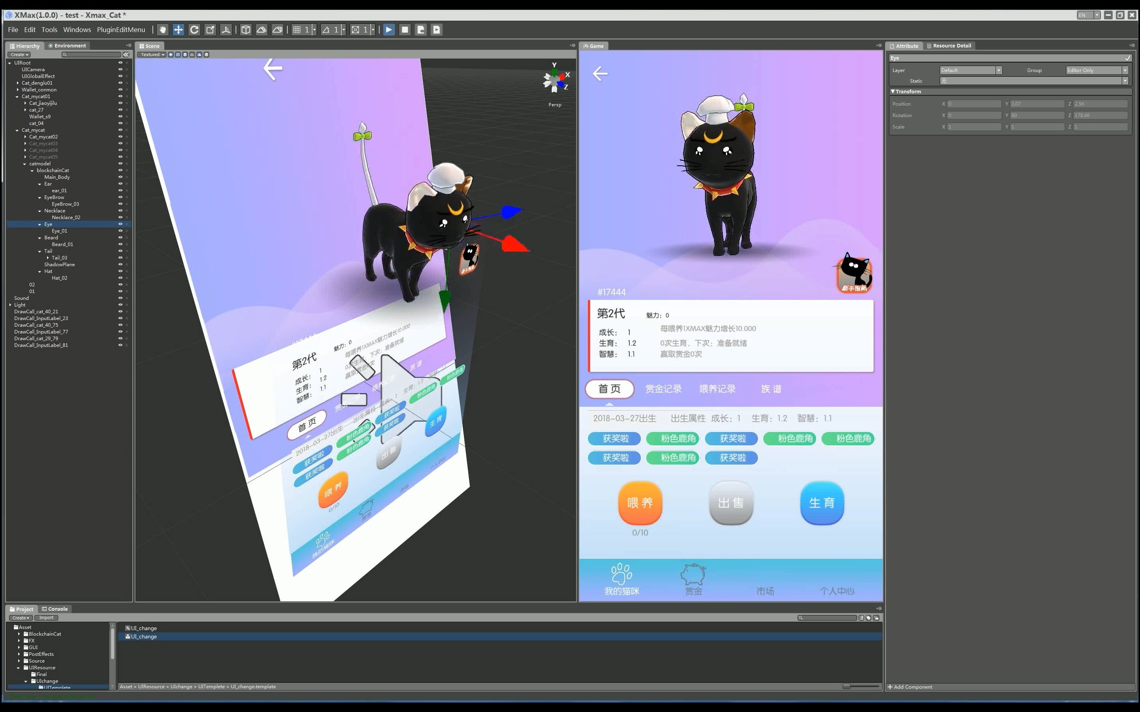
Task: Click the terrain eraser icon
Action: (x=277, y=30)
